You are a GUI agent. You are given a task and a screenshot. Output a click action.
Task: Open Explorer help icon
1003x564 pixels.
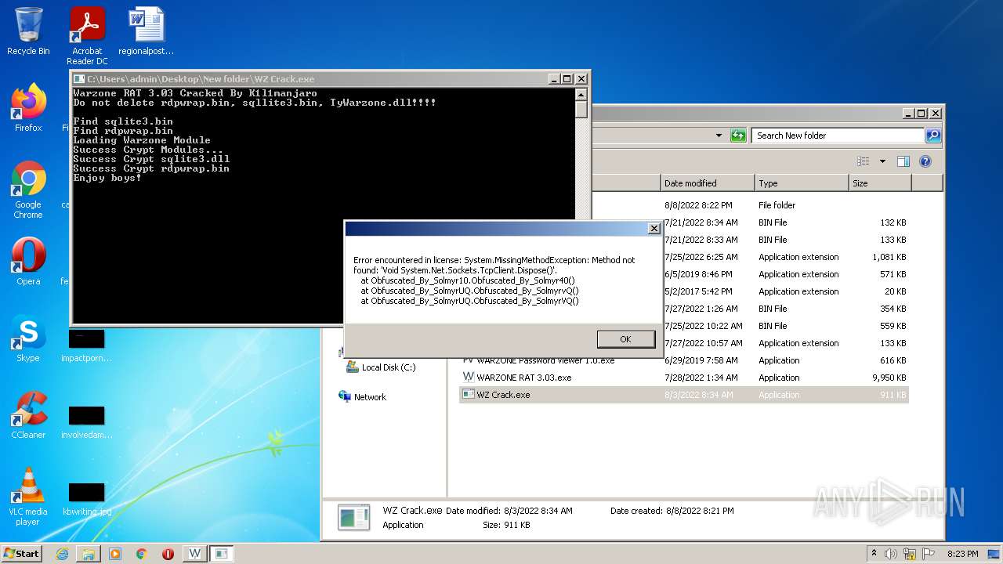(925, 161)
